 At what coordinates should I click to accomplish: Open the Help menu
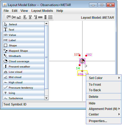coord(60,11)
